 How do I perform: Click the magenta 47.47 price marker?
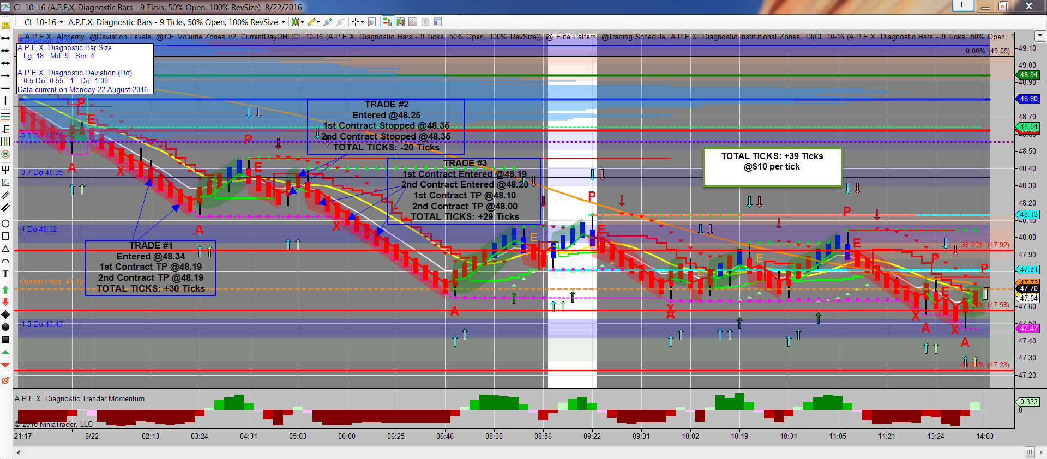click(x=1028, y=328)
